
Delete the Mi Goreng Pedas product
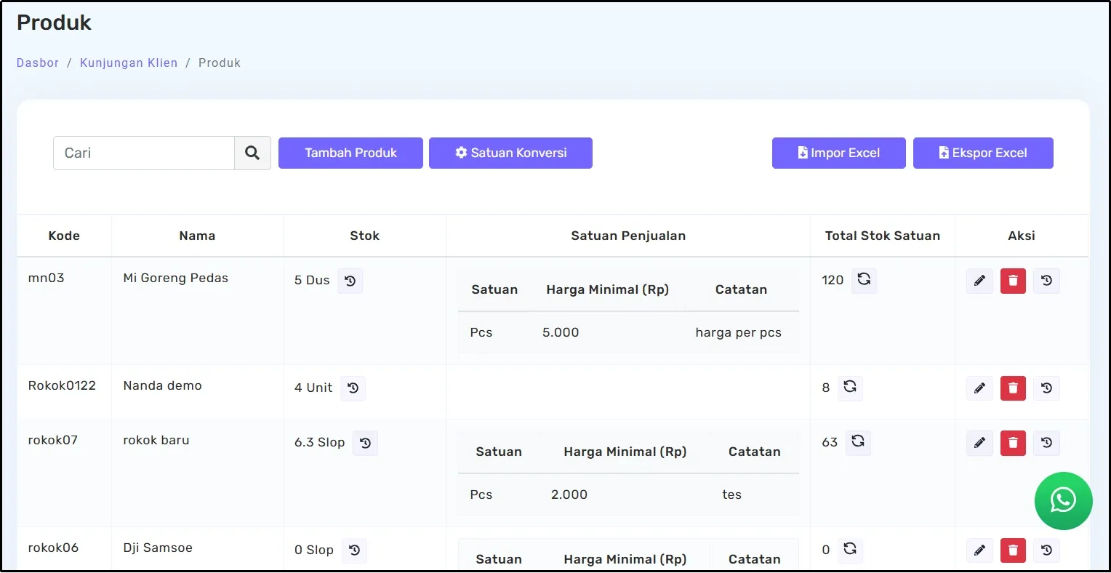pyautogui.click(x=1013, y=281)
